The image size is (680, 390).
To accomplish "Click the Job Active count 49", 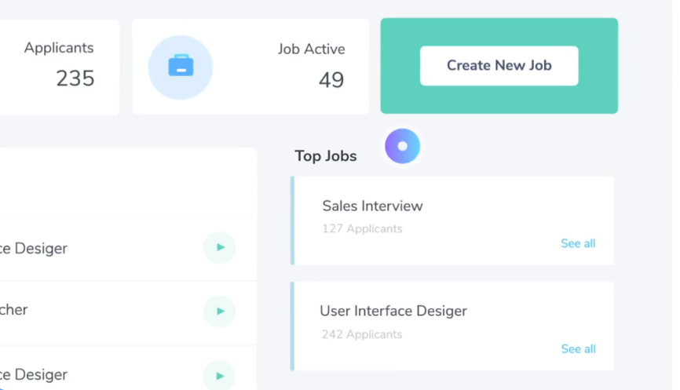I will click(x=331, y=80).
